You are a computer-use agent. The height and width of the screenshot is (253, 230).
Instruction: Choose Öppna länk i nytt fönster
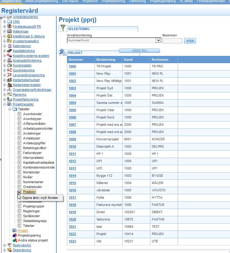pos(40,198)
